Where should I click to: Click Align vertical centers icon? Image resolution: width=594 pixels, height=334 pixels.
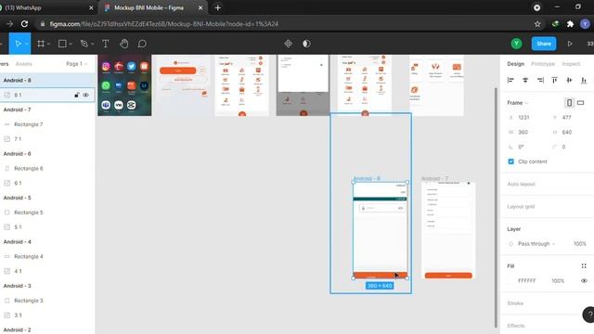tap(569, 80)
